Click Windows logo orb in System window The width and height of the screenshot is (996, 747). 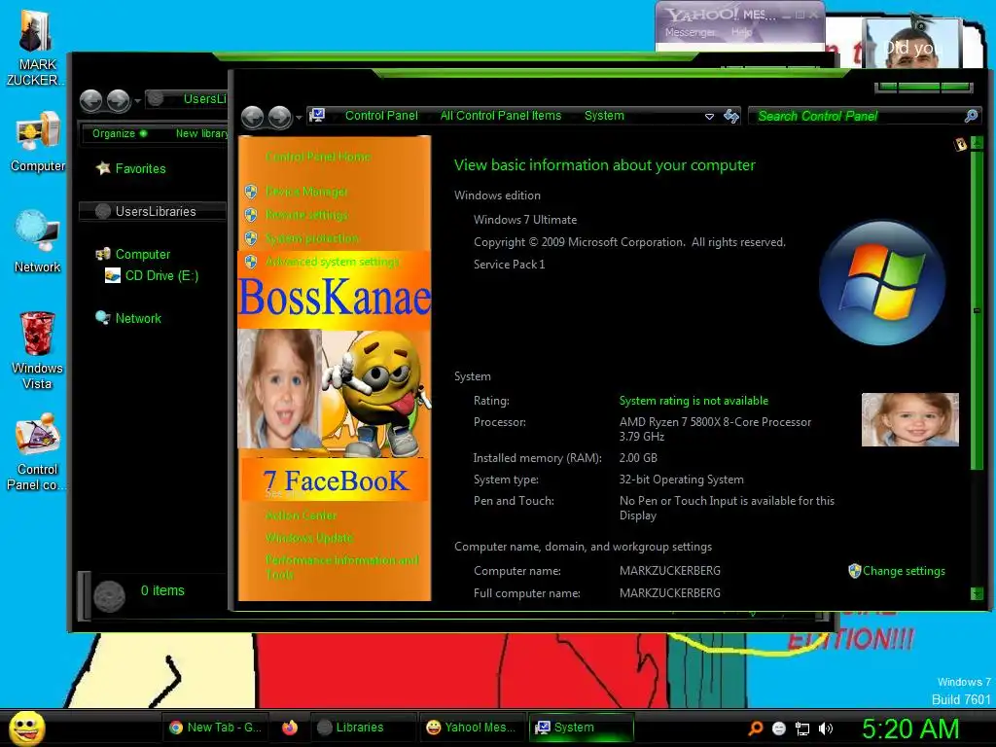pyautogui.click(x=882, y=282)
